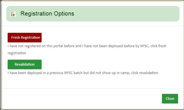Click the divider line above the Close button
The width and height of the screenshot is (184, 110).
pos(93,88)
